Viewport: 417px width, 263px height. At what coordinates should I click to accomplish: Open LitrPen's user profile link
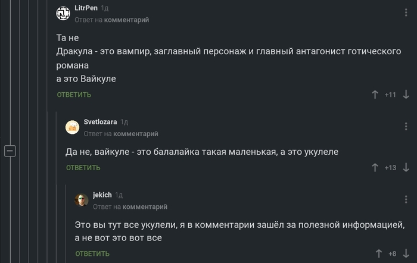coord(86,8)
